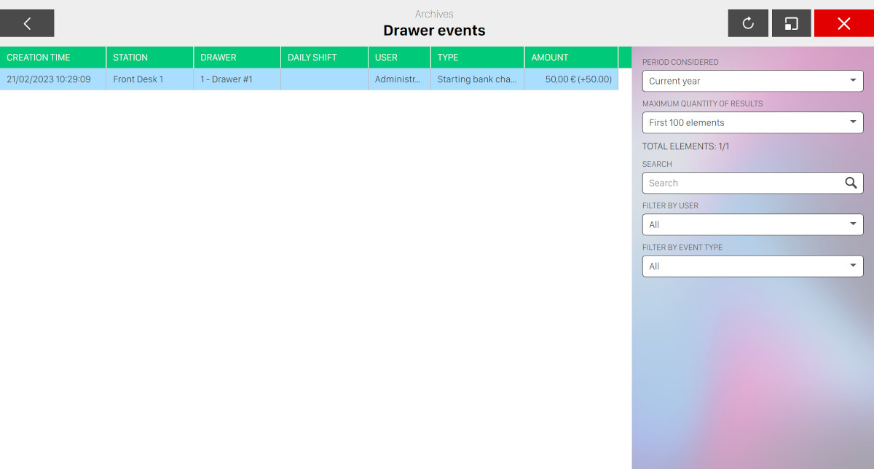Open the Period considered dropdown
The image size is (874, 469).
click(752, 81)
